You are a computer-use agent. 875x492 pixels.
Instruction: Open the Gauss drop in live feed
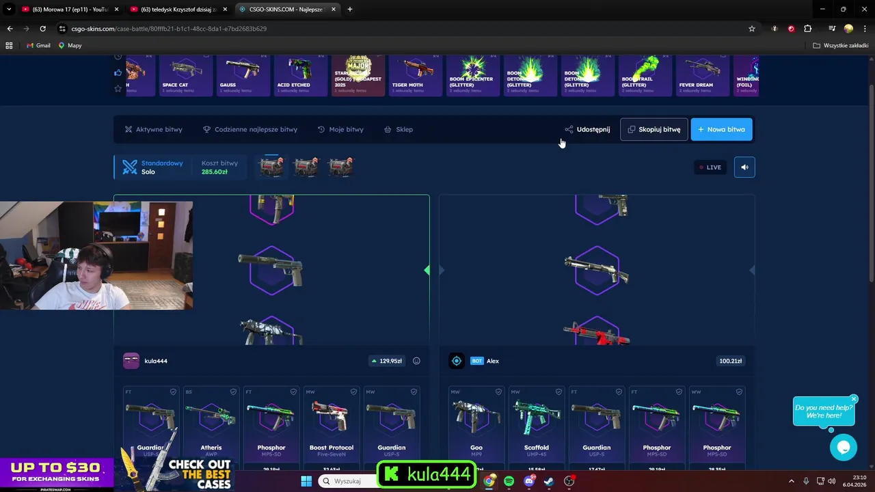(x=243, y=75)
